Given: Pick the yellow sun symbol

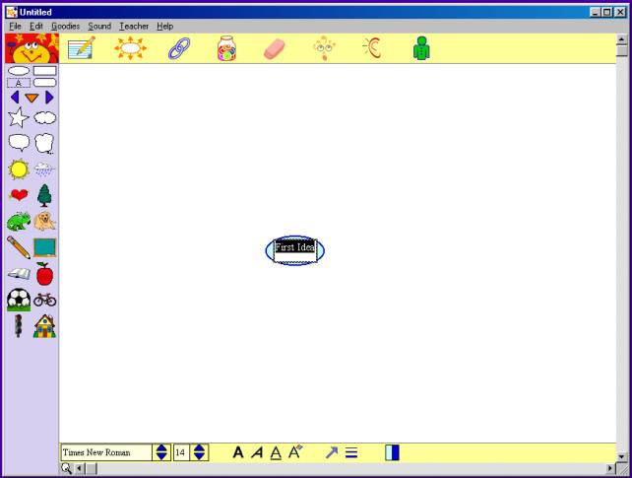Looking at the screenshot, I should pos(19,170).
